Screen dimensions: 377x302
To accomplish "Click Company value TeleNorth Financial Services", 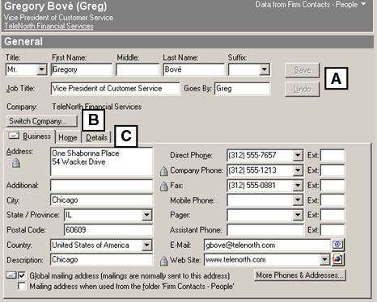I will [x=97, y=107].
